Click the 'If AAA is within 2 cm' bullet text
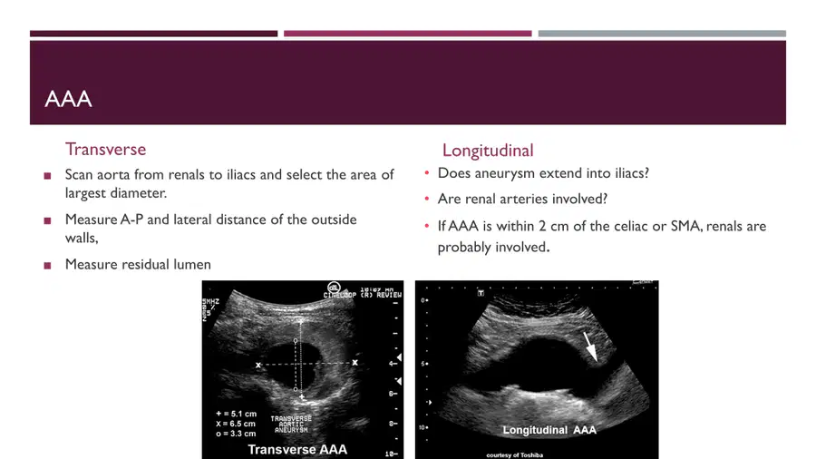 click(602, 237)
